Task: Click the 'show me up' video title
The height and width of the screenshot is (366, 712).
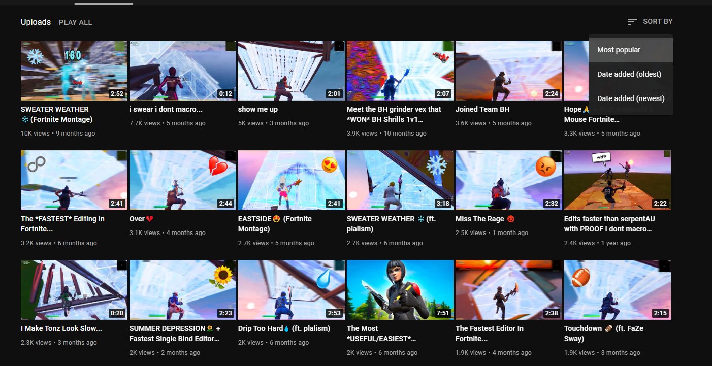Action: click(x=258, y=109)
